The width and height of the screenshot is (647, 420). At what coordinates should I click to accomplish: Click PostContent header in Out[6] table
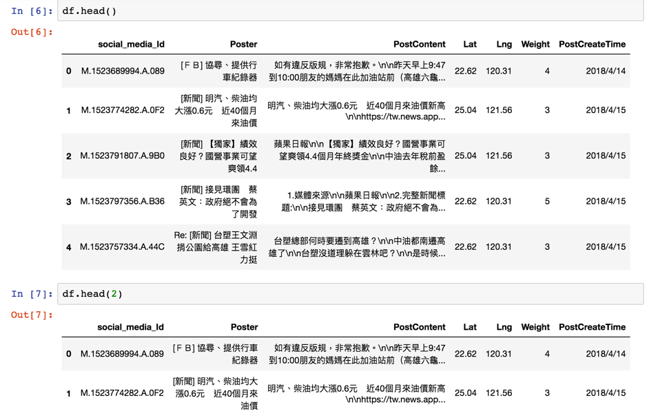click(x=419, y=44)
